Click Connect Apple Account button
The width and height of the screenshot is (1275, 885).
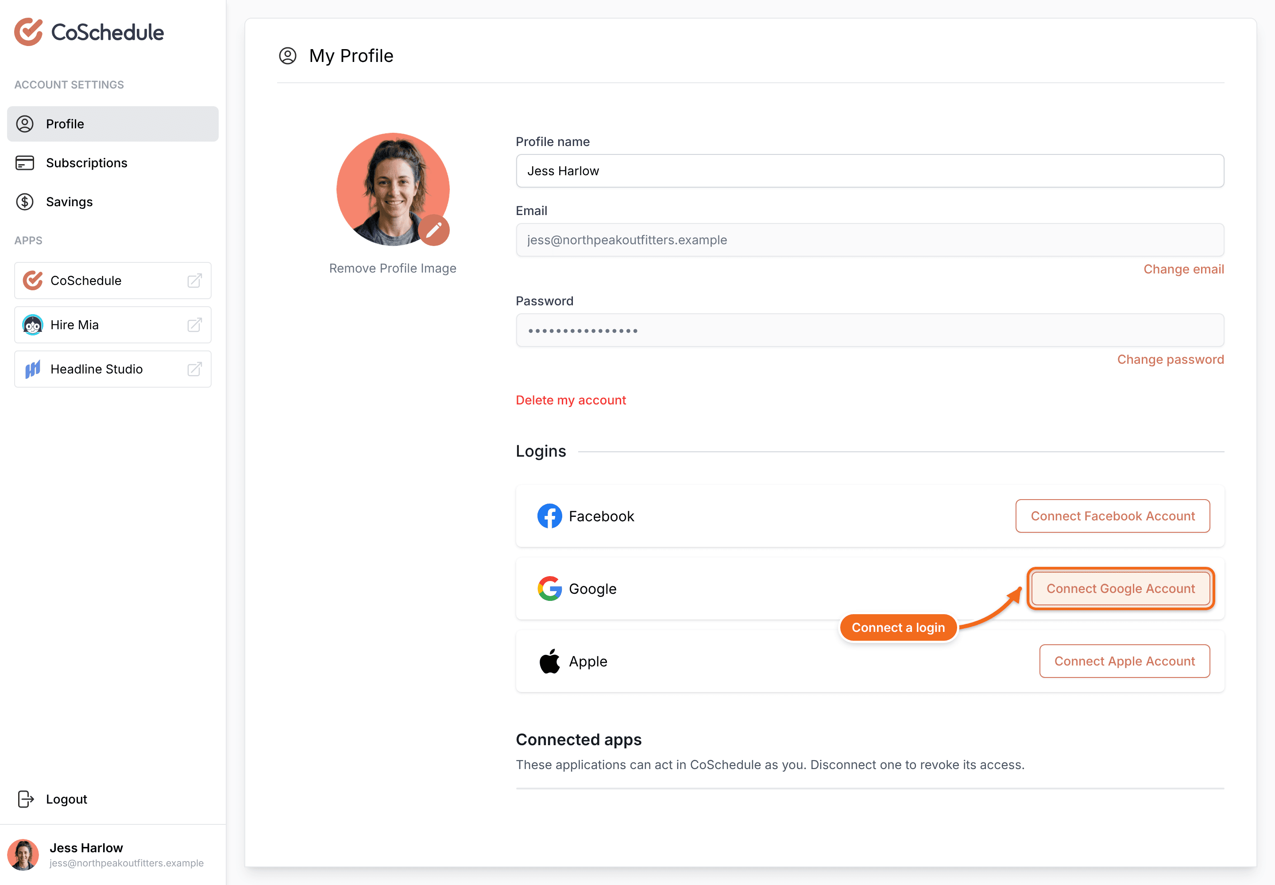tap(1124, 662)
